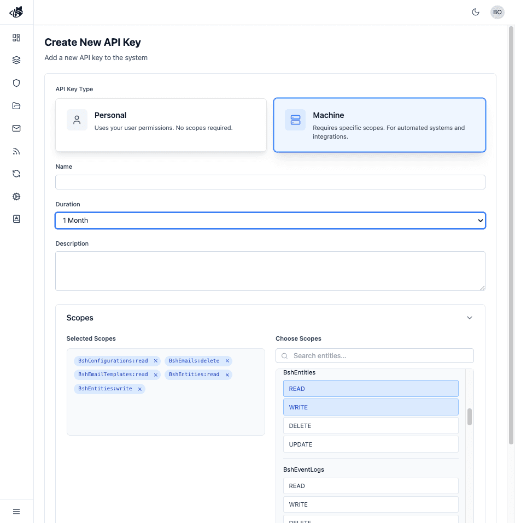Open the settings gear icon in sidebar

coord(16,196)
